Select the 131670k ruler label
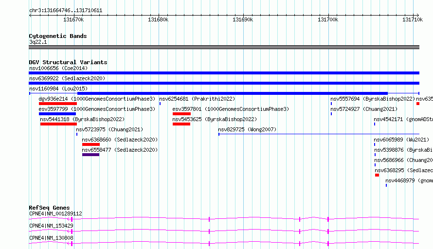 [73, 19]
